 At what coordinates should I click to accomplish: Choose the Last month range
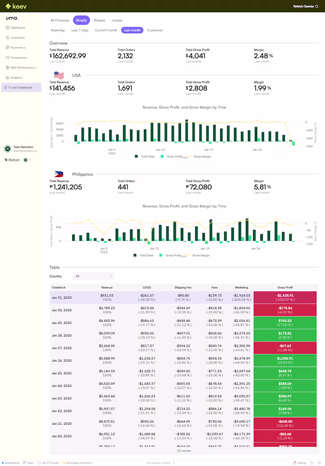pos(132,30)
